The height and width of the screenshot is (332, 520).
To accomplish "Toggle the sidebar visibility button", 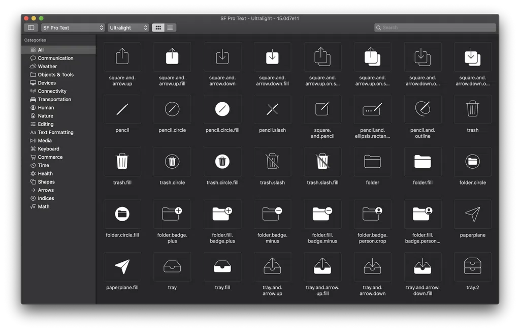I will click(31, 27).
